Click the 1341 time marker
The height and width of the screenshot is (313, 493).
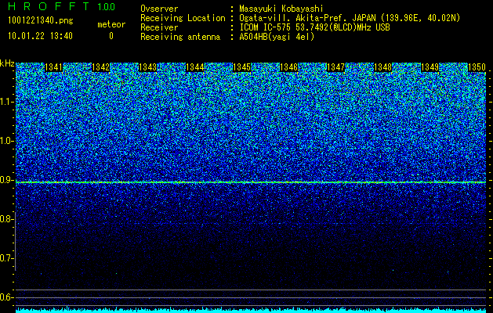[x=53, y=67]
